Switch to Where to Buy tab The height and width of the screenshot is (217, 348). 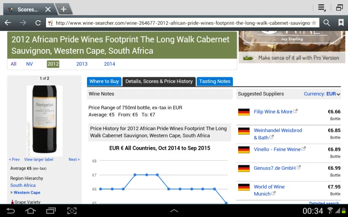coord(104,81)
